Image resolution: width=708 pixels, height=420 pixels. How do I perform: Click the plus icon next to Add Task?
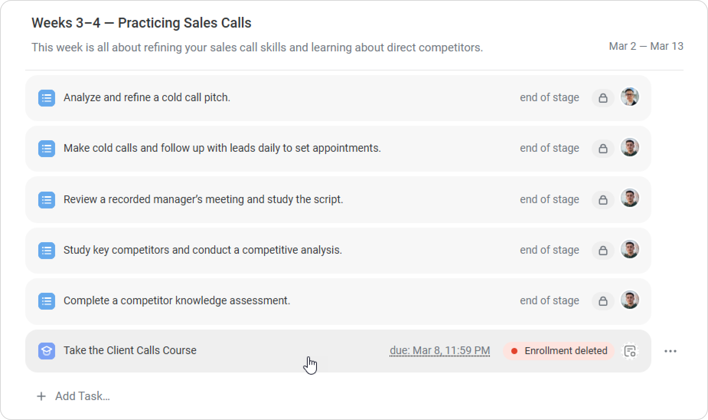[41, 396]
